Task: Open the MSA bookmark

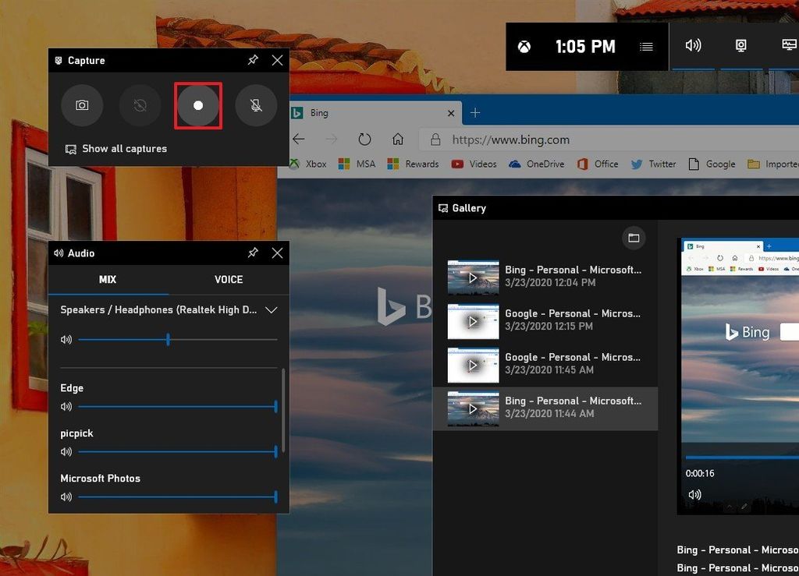Action: (357, 164)
